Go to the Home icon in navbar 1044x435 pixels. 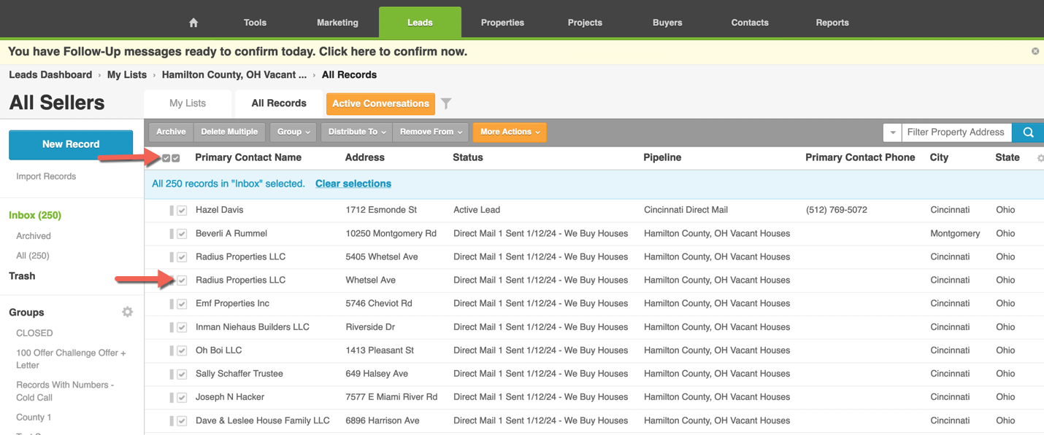tap(193, 23)
